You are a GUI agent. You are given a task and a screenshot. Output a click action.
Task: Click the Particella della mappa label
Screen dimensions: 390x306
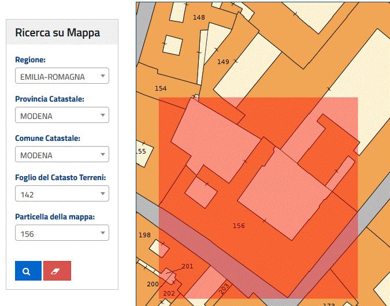coord(55,217)
